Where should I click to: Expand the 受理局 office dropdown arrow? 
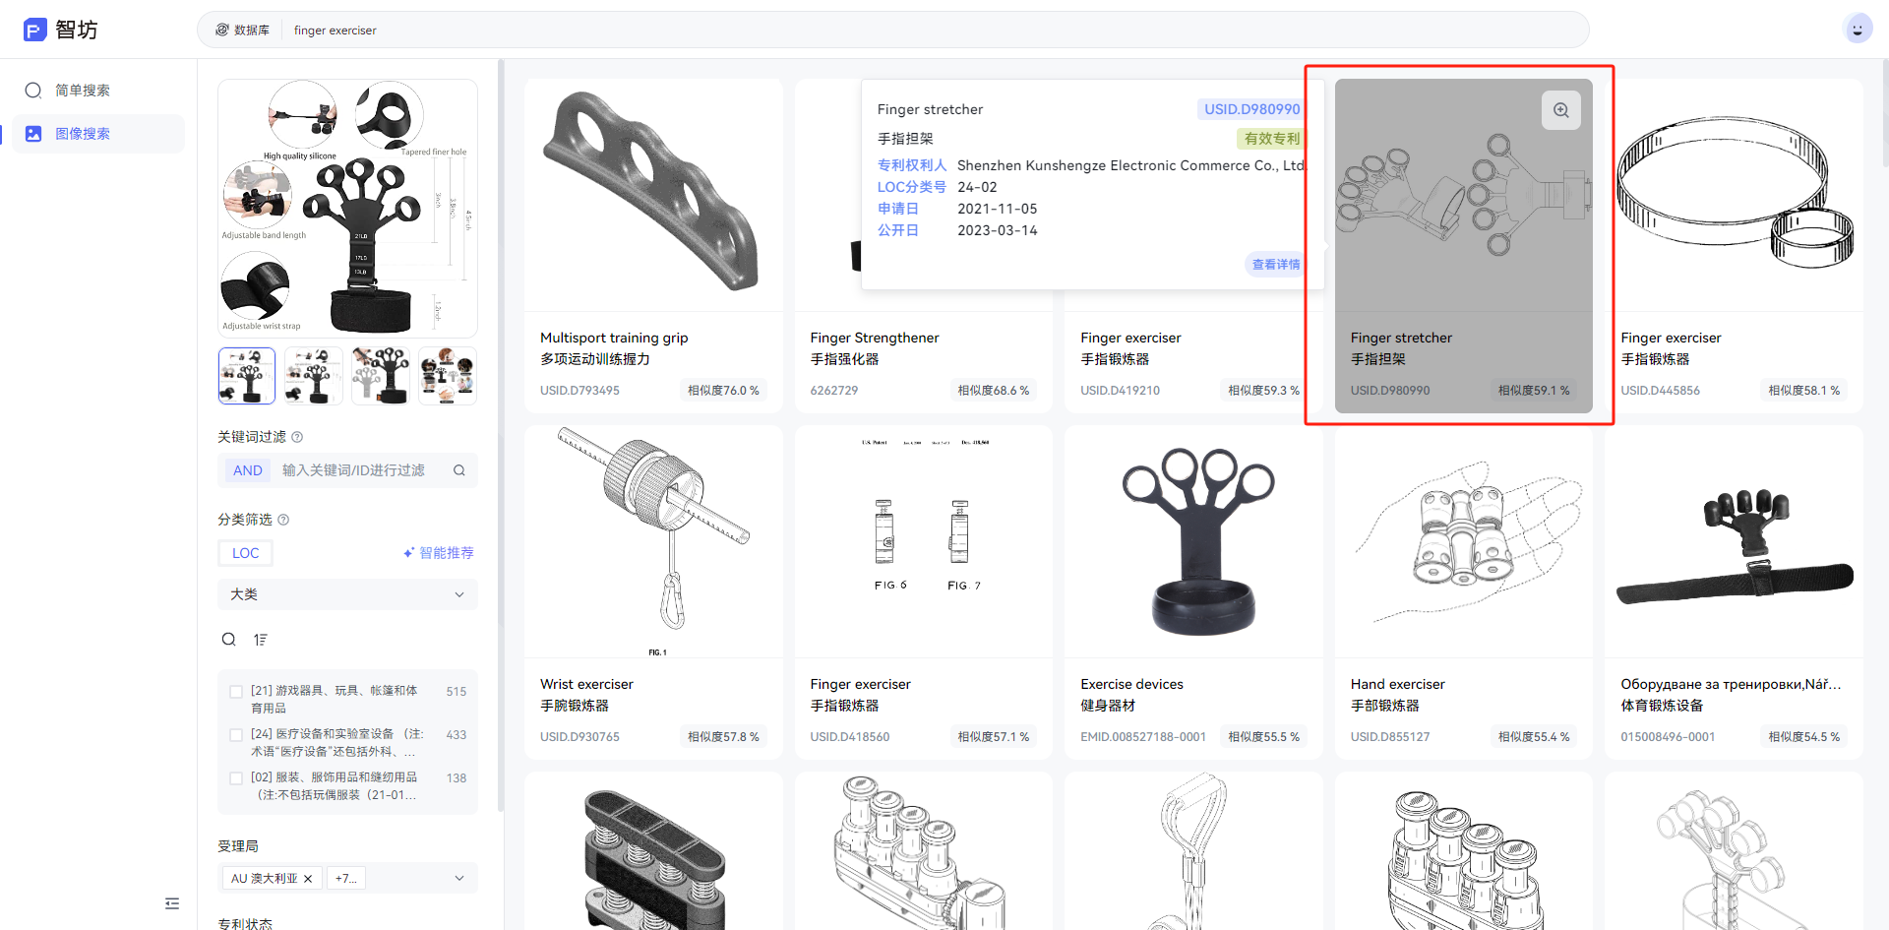459,879
